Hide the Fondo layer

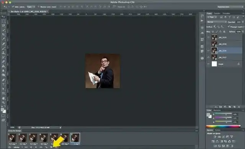pos(208,64)
